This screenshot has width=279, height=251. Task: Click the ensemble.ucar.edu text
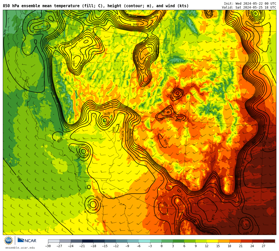(x=20, y=248)
